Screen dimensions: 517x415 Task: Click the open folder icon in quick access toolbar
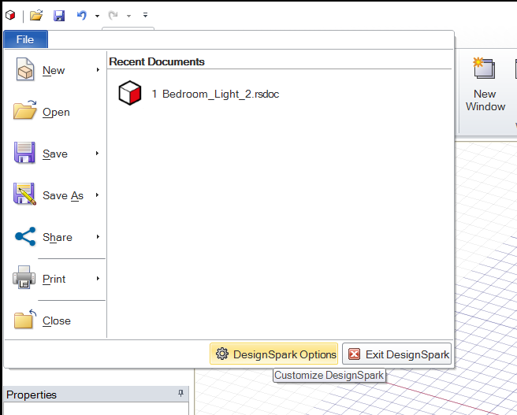pyautogui.click(x=36, y=15)
